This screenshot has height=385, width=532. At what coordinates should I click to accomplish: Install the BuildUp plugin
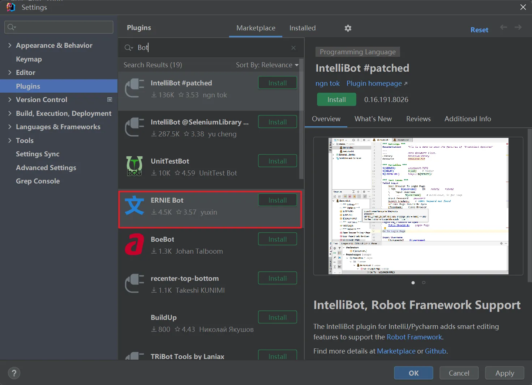(278, 317)
